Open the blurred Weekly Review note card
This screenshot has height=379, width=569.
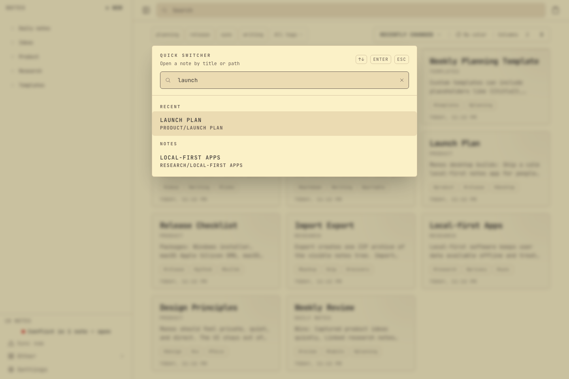[x=351, y=333]
